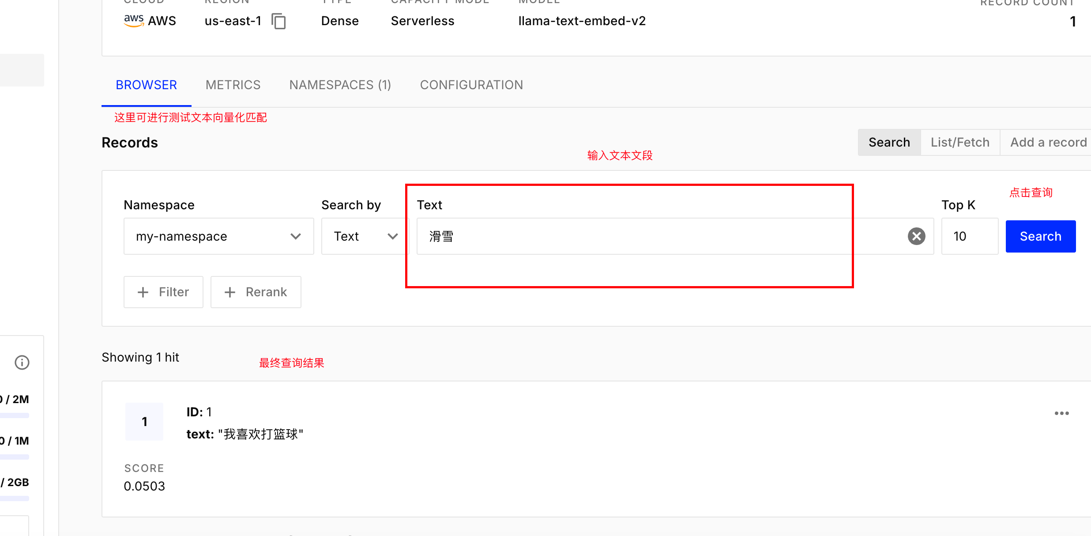Click the Serverless capacity mode value
Image resolution: width=1091 pixels, height=536 pixels.
click(422, 21)
